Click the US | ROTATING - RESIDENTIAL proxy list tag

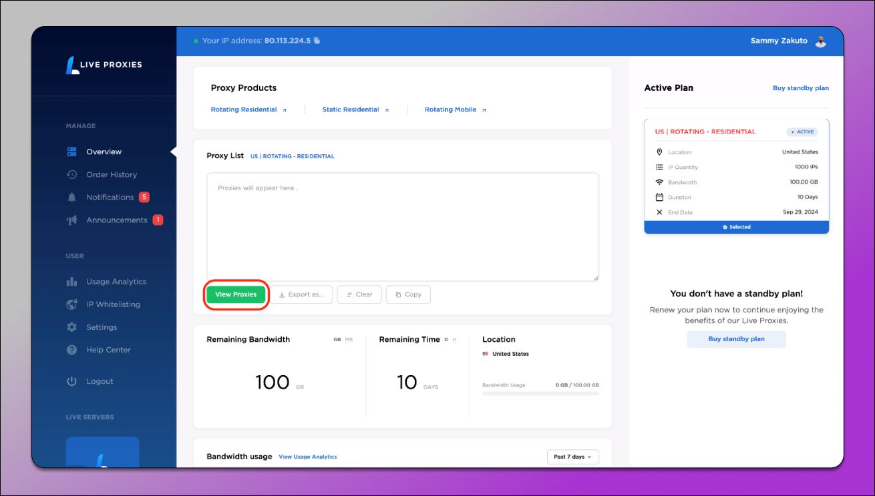click(293, 156)
